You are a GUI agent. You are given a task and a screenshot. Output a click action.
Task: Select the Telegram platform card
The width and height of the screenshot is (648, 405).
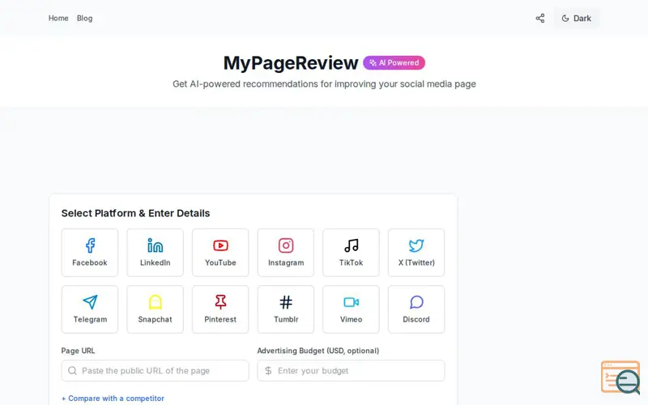(90, 309)
